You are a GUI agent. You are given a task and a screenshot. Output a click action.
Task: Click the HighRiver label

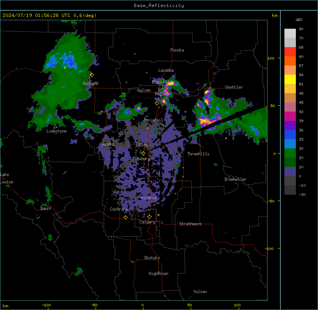tap(159, 274)
